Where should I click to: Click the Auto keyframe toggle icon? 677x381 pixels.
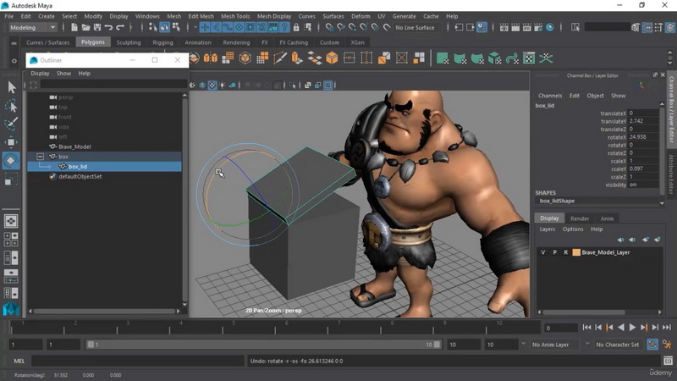(x=652, y=345)
